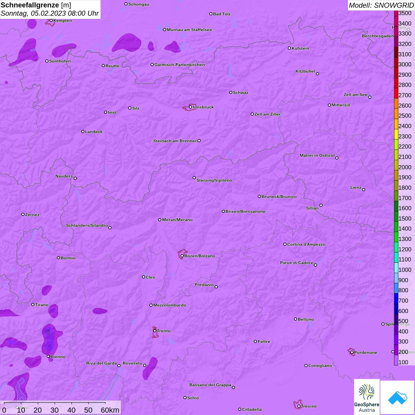Click the 3500 legend value
The height and width of the screenshot is (415, 415).
click(405, 13)
